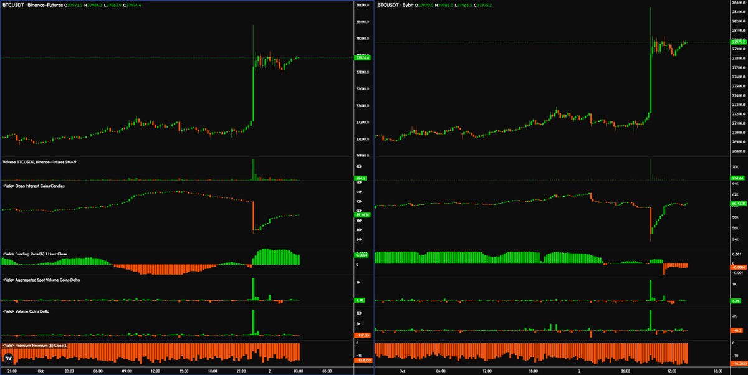Click the -117.29 volume delta label
This screenshot has width=748, height=375.
pyautogui.click(x=362, y=335)
